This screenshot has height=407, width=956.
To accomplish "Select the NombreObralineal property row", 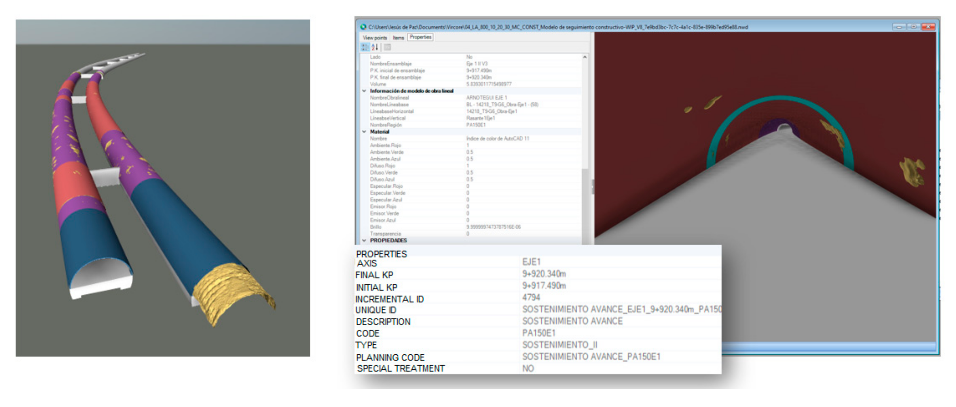I will (x=389, y=98).
